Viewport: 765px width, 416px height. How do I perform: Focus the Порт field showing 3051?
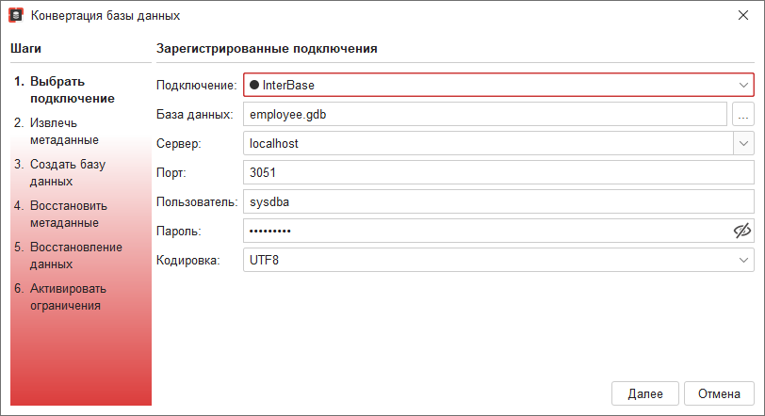[x=499, y=172]
